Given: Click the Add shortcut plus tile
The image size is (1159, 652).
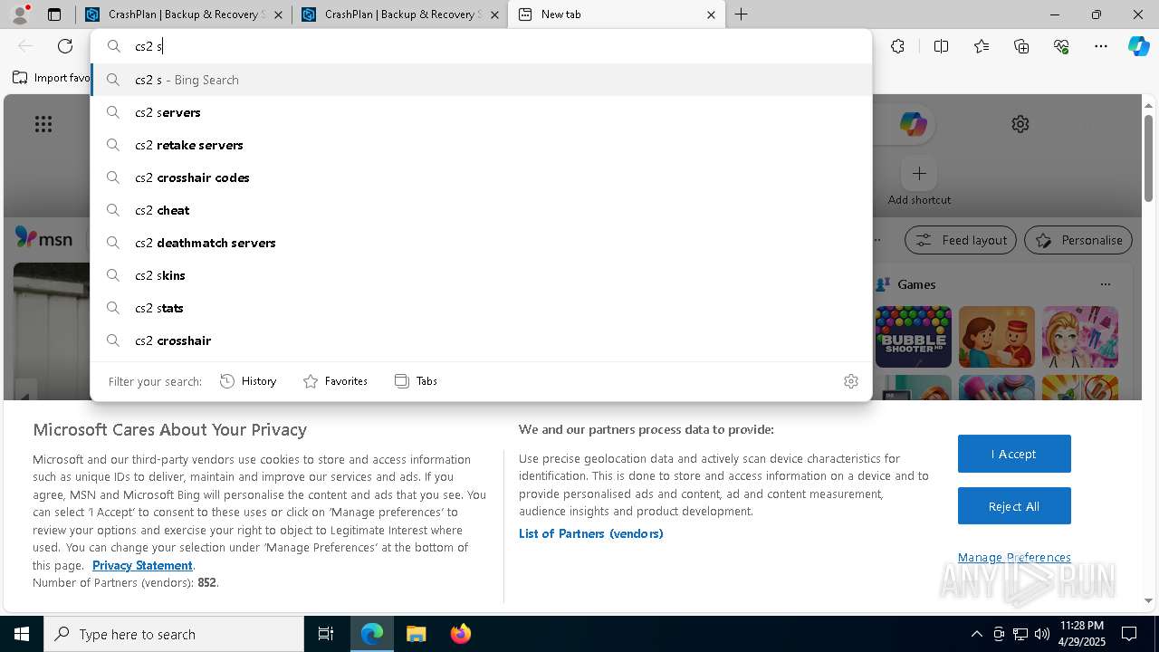Looking at the screenshot, I should 919,173.
